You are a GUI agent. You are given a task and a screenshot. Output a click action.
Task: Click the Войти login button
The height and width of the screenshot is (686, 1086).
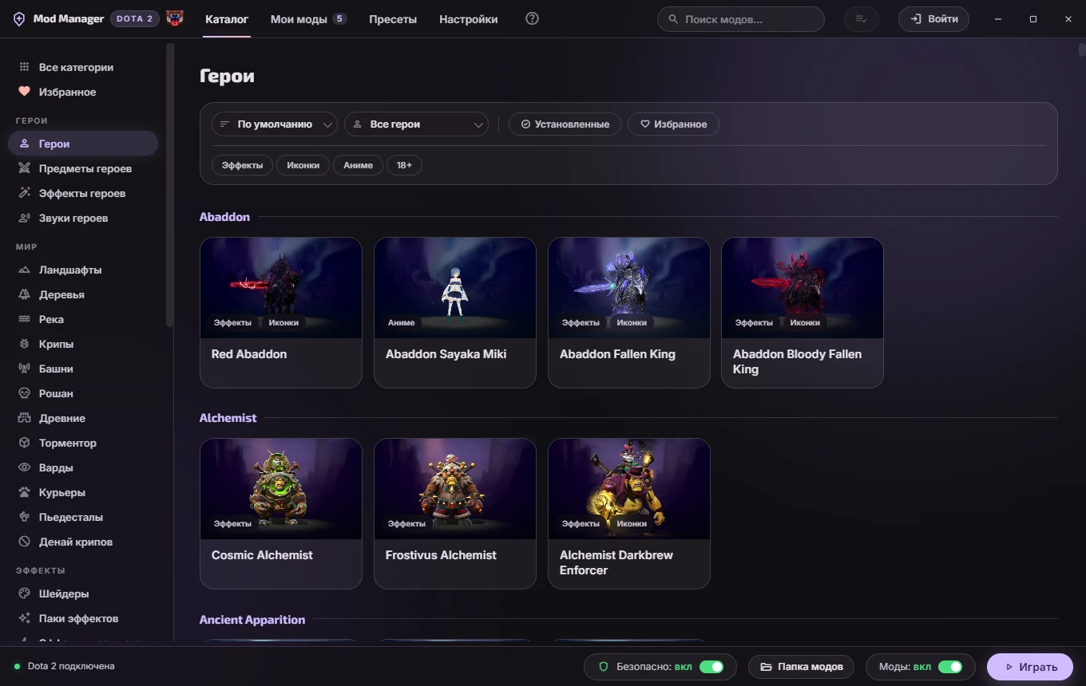(933, 19)
